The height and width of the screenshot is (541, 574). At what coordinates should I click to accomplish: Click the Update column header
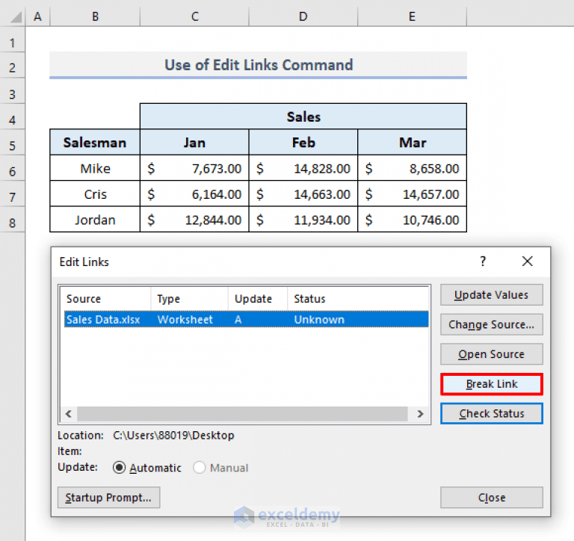pos(258,299)
